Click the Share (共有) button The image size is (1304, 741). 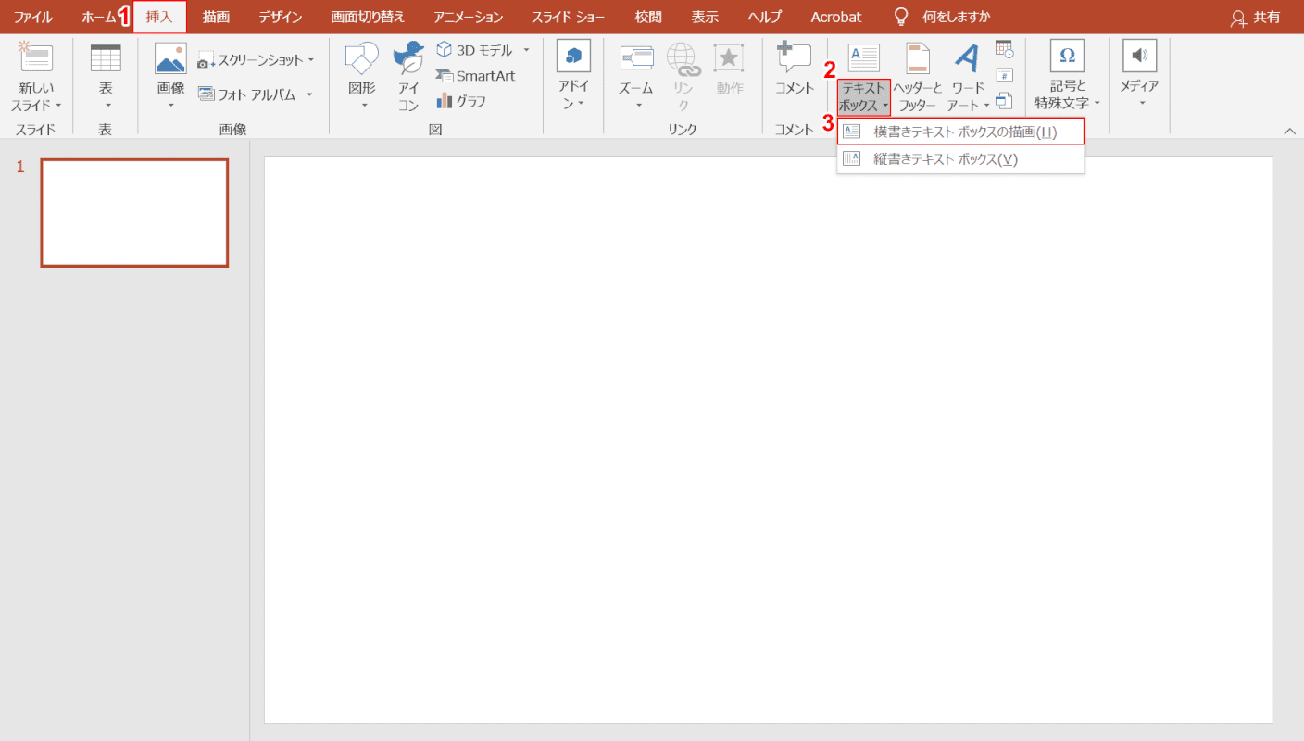(x=1256, y=17)
